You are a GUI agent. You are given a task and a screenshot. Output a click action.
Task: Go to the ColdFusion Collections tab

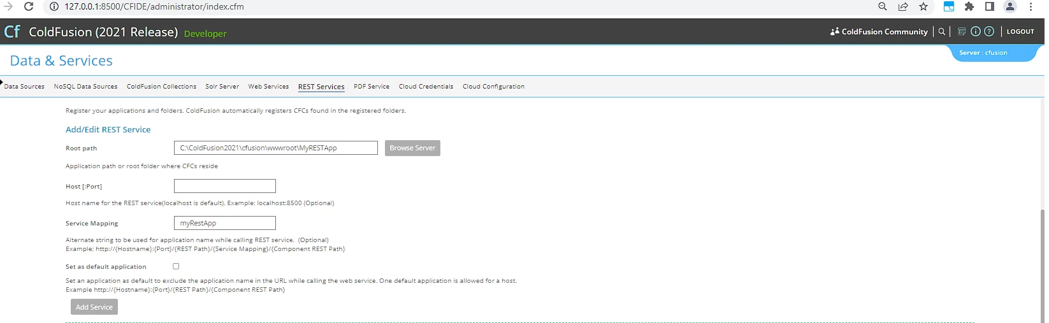click(x=161, y=87)
